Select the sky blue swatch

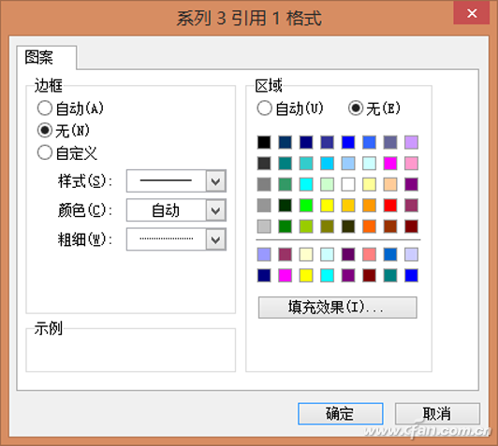click(327, 164)
